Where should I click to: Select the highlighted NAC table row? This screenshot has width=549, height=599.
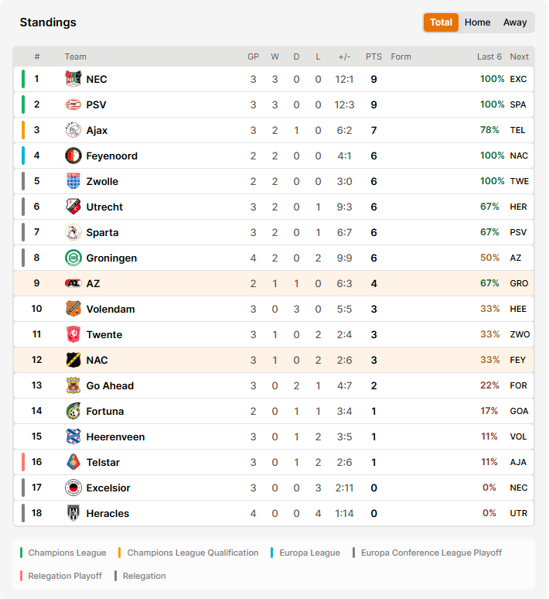pos(274,360)
